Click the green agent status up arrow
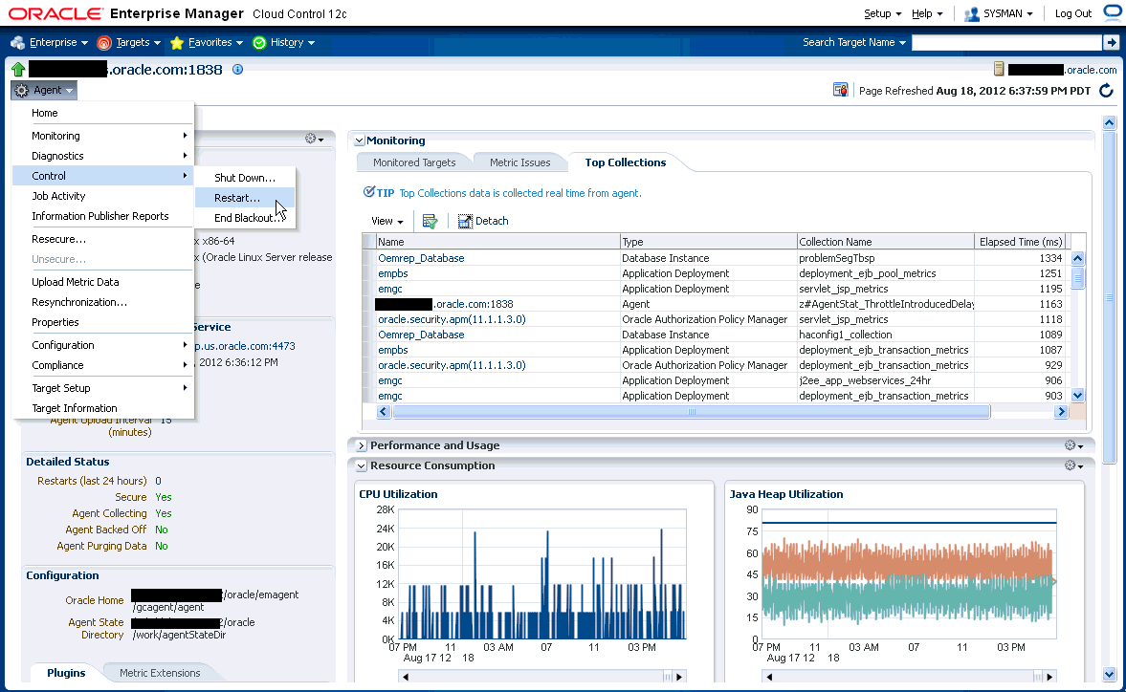 click(x=18, y=70)
